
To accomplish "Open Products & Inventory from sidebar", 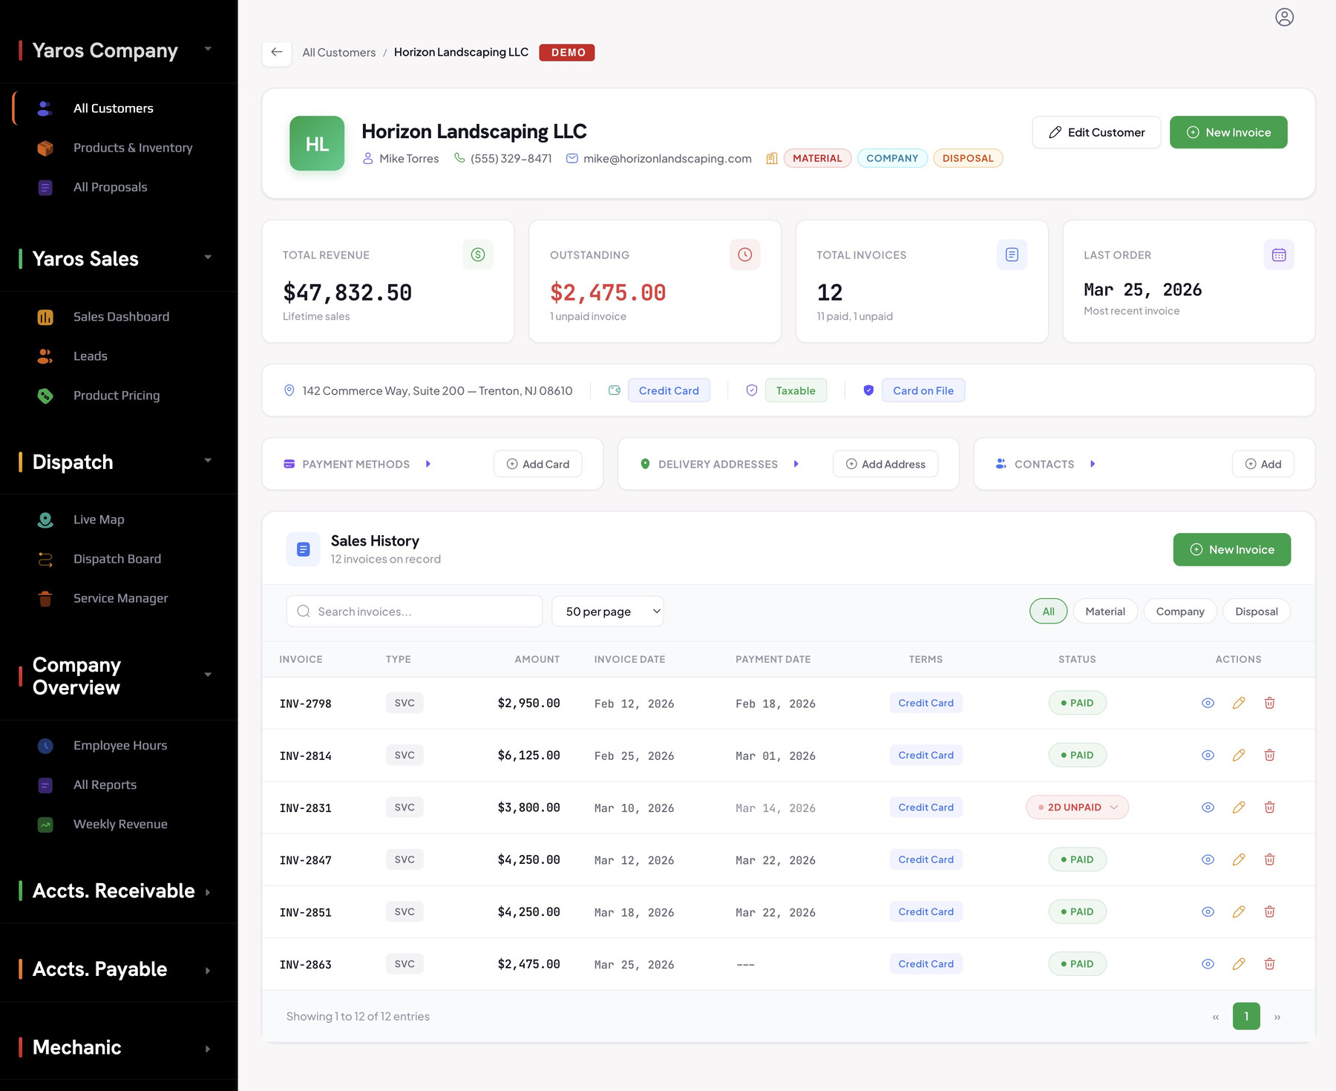I will (x=133, y=148).
